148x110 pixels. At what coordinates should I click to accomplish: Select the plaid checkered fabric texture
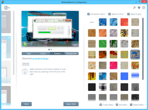103,87
